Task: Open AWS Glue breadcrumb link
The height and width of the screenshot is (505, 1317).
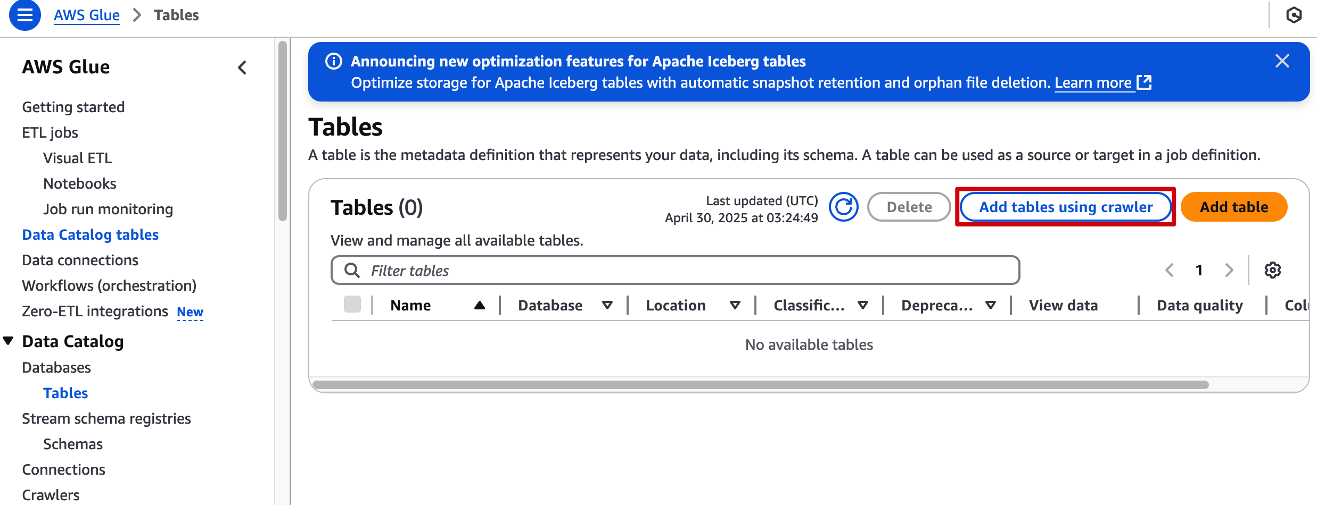Action: (x=87, y=15)
